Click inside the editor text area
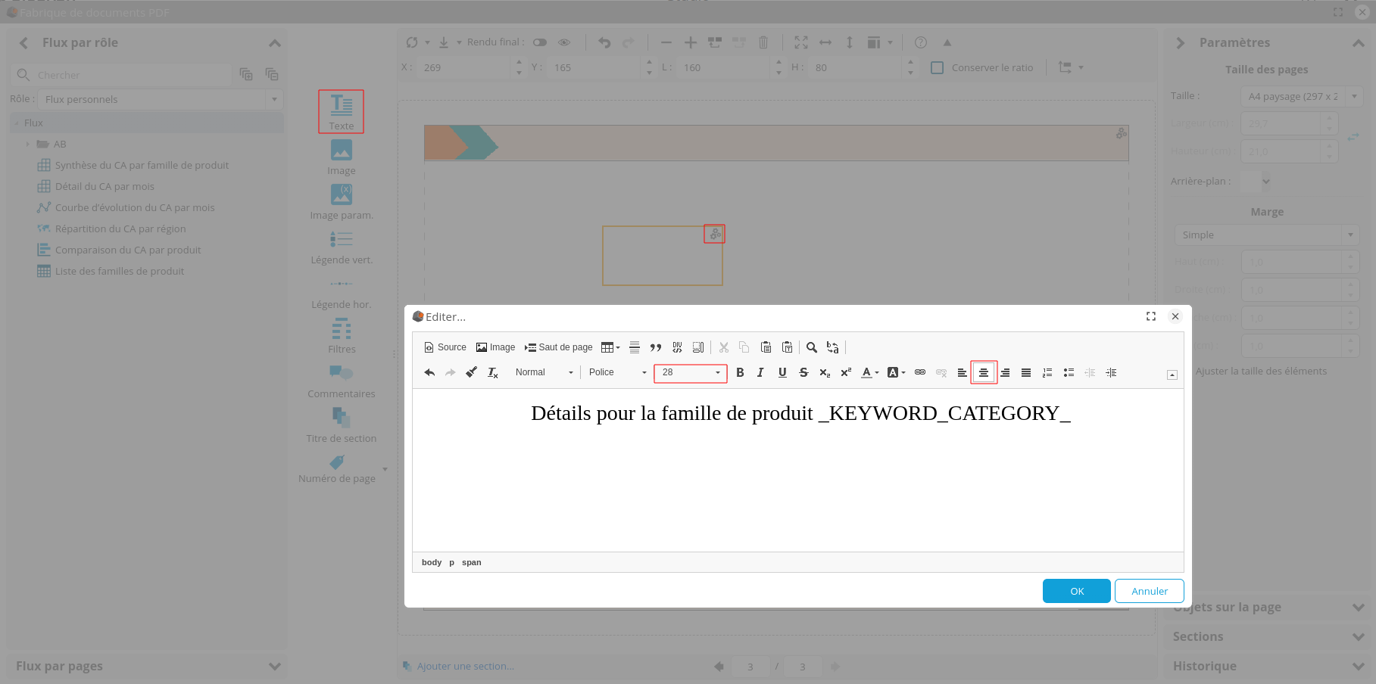Viewport: 1376px width, 684px height. 798,470
